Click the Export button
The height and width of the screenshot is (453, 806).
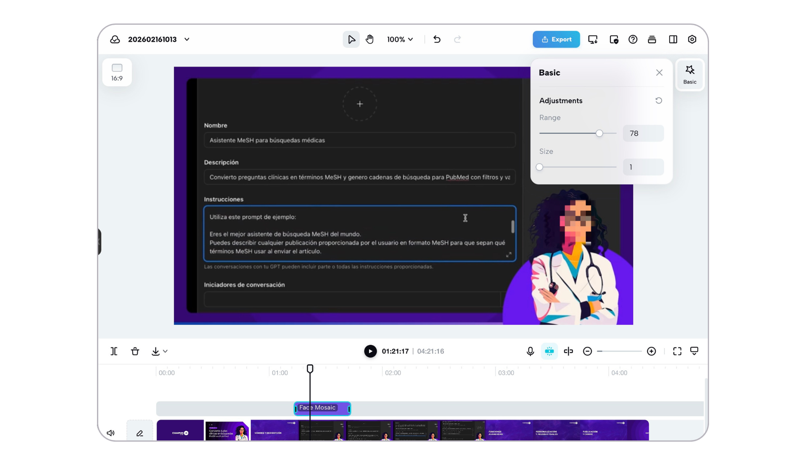pyautogui.click(x=556, y=39)
